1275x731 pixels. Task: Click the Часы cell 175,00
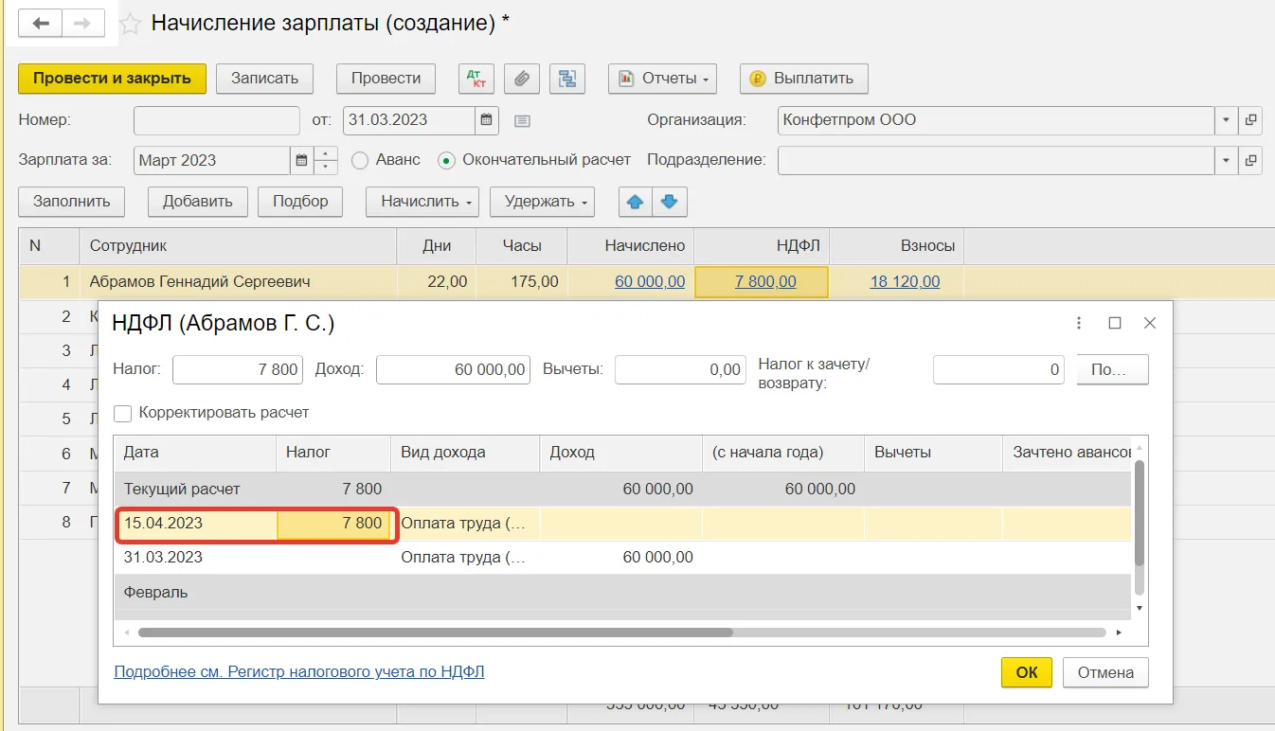pyautogui.click(x=522, y=281)
